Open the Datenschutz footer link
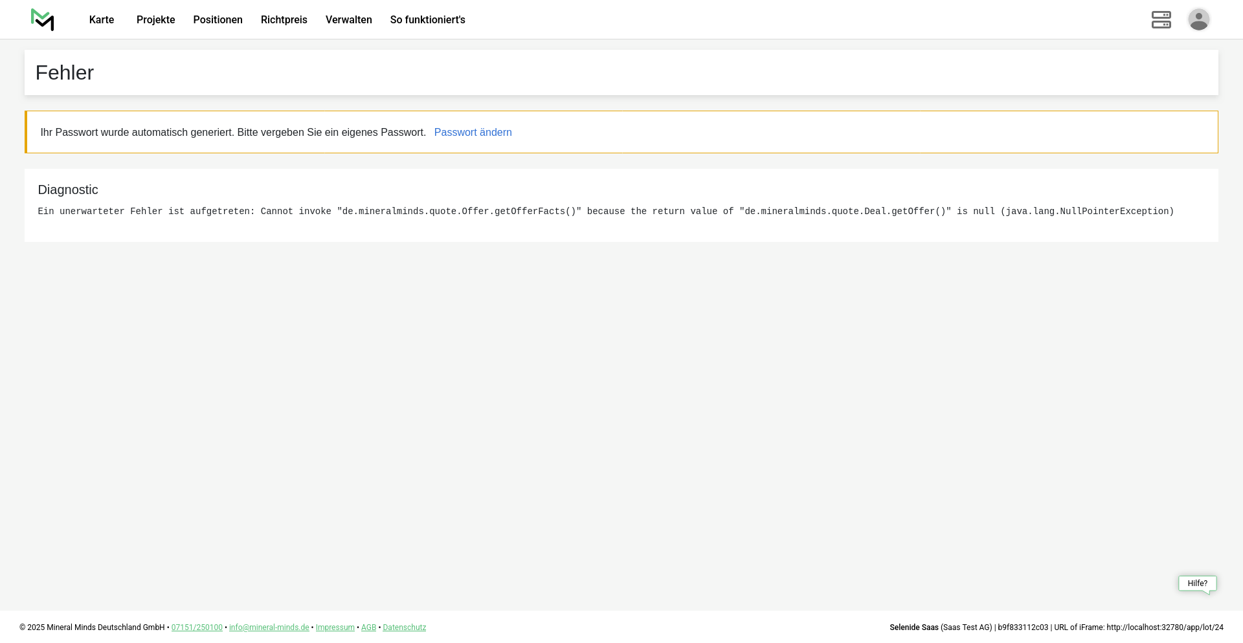Image resolution: width=1243 pixels, height=643 pixels. point(404,627)
